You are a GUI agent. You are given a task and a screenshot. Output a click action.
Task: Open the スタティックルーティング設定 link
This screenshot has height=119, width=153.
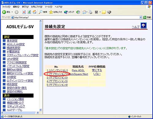pos(23,55)
